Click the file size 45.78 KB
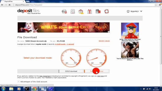 tap(61, 41)
